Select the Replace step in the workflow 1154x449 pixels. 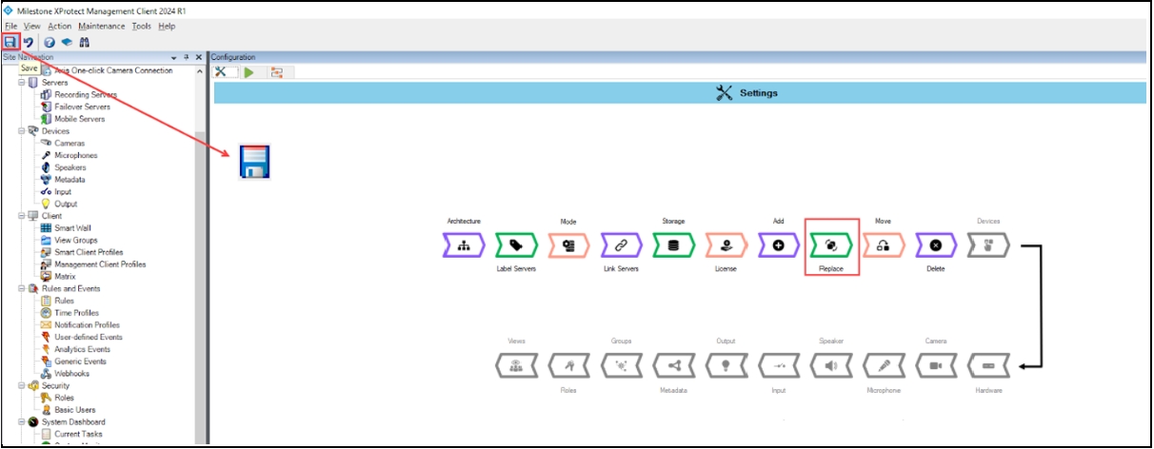pyautogui.click(x=831, y=245)
